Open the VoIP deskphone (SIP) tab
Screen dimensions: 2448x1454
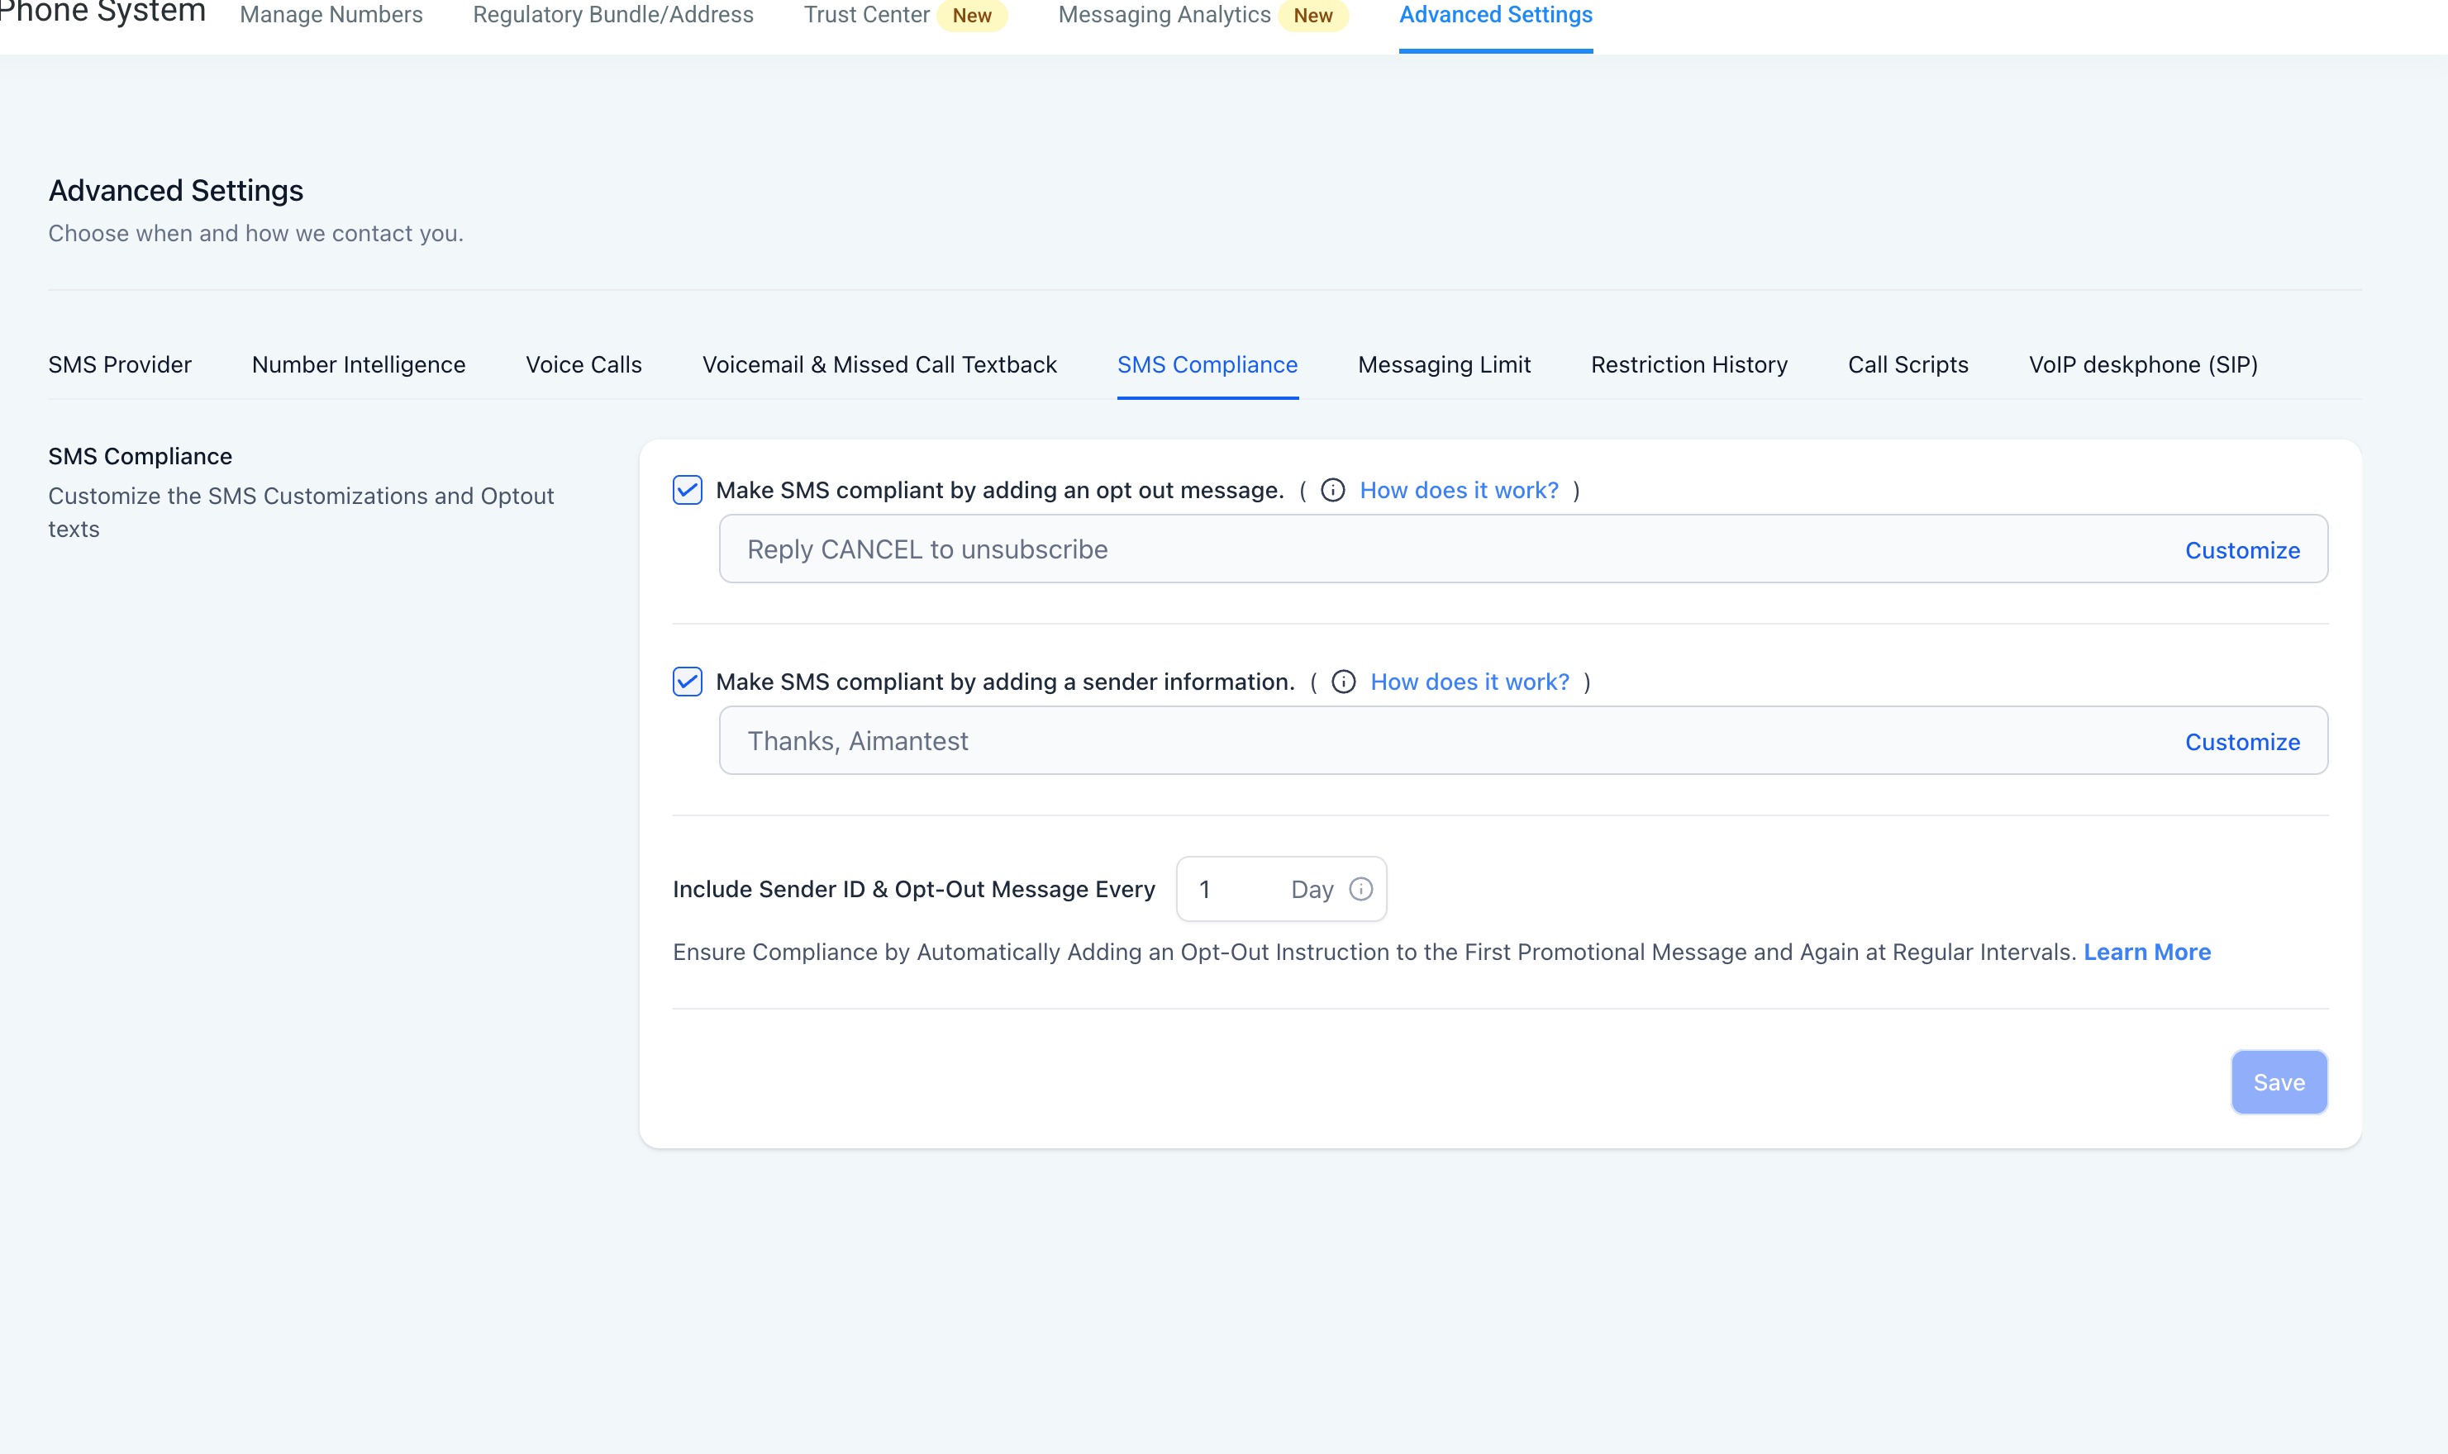pos(2142,364)
